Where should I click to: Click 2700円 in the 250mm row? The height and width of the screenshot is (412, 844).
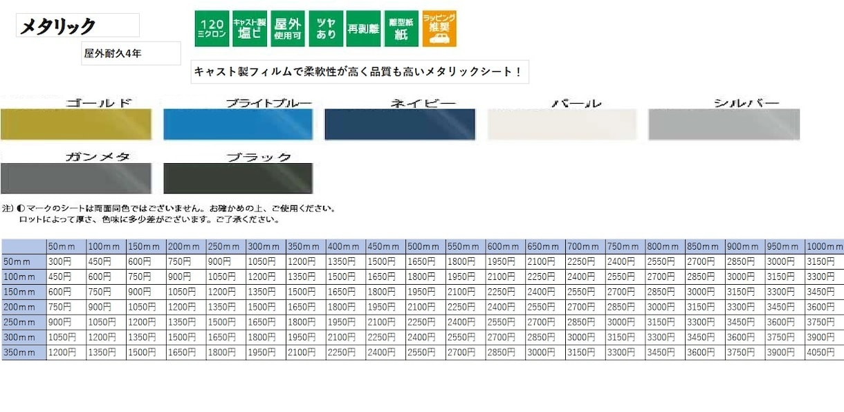click(546, 322)
